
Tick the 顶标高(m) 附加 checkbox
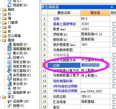[x=114, y=34]
